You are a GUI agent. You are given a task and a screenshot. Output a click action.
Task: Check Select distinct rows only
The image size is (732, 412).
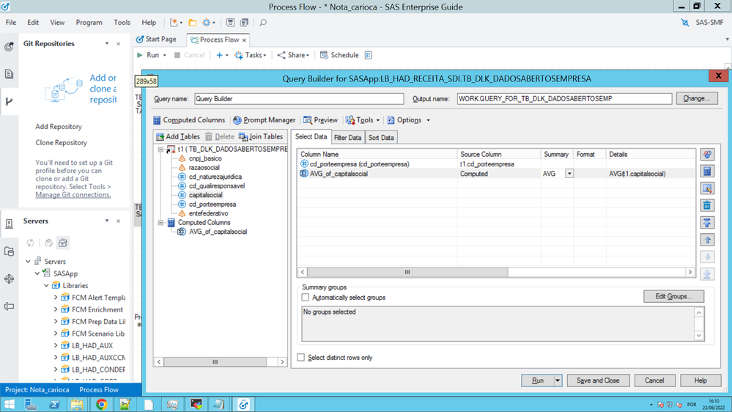301,358
